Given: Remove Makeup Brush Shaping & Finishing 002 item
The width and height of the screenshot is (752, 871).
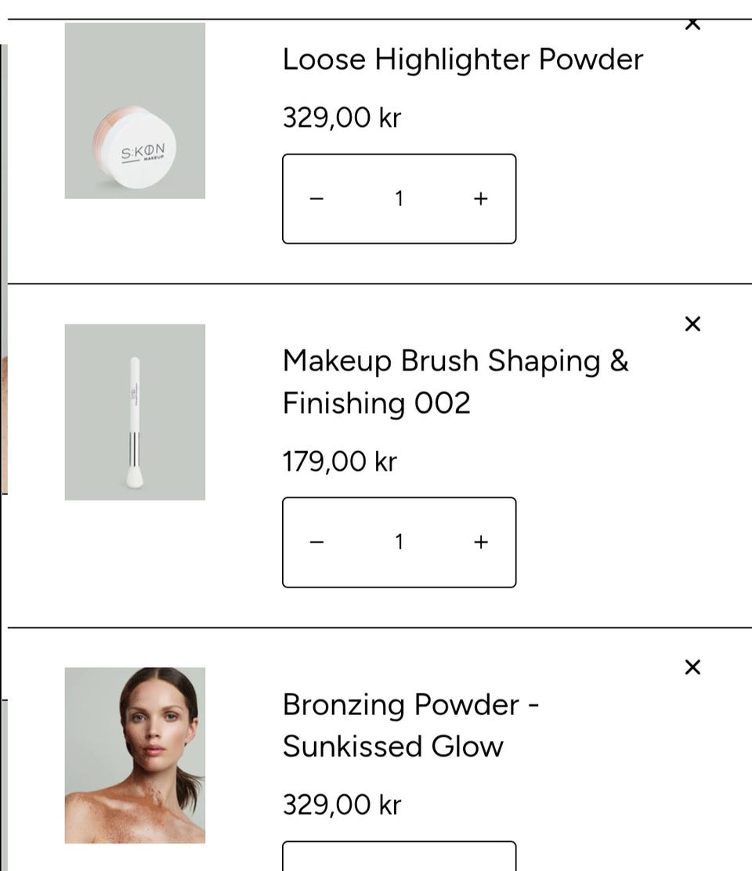Looking at the screenshot, I should pos(692,324).
